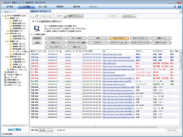
Task: Toggle the Web アップロード log type
Action: click(x=140, y=38)
